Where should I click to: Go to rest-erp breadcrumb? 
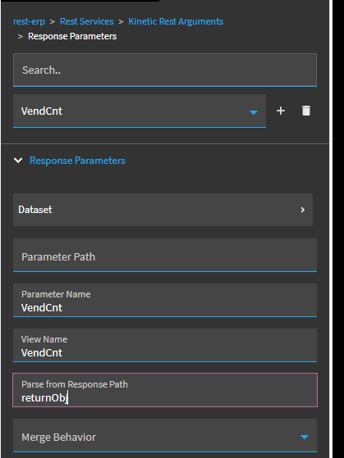29,21
